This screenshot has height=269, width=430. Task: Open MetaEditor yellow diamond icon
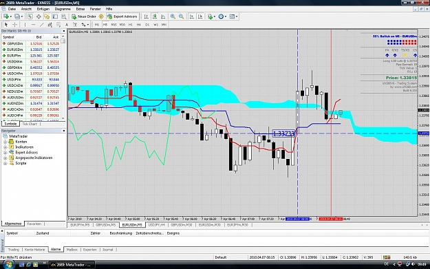point(101,17)
